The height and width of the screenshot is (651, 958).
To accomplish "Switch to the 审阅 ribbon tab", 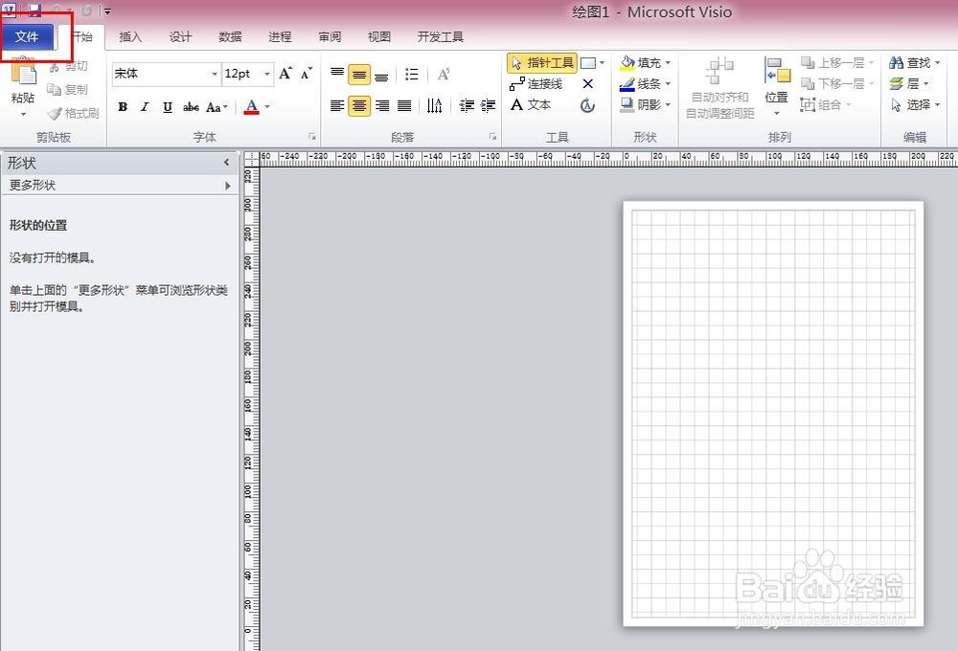I will pos(330,36).
